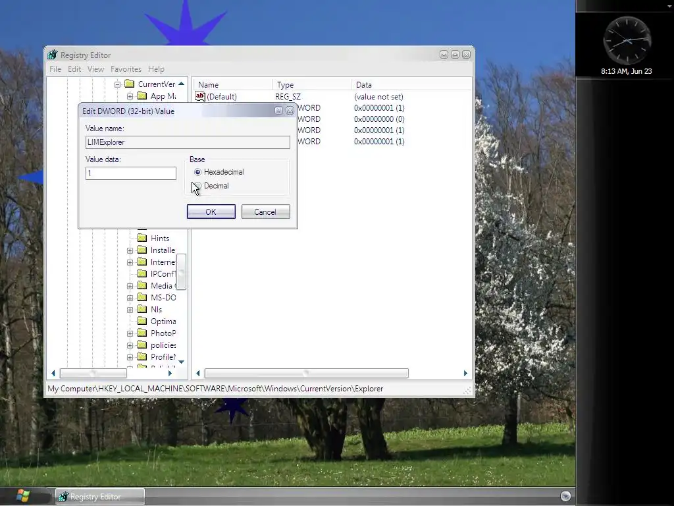Select the Nls folder icon
Screen dimensions: 674x506
142,309
